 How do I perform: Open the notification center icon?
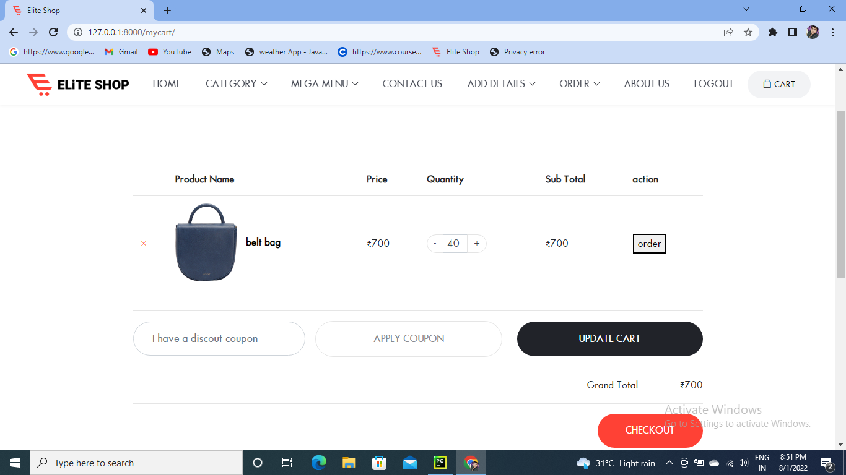pyautogui.click(x=827, y=463)
